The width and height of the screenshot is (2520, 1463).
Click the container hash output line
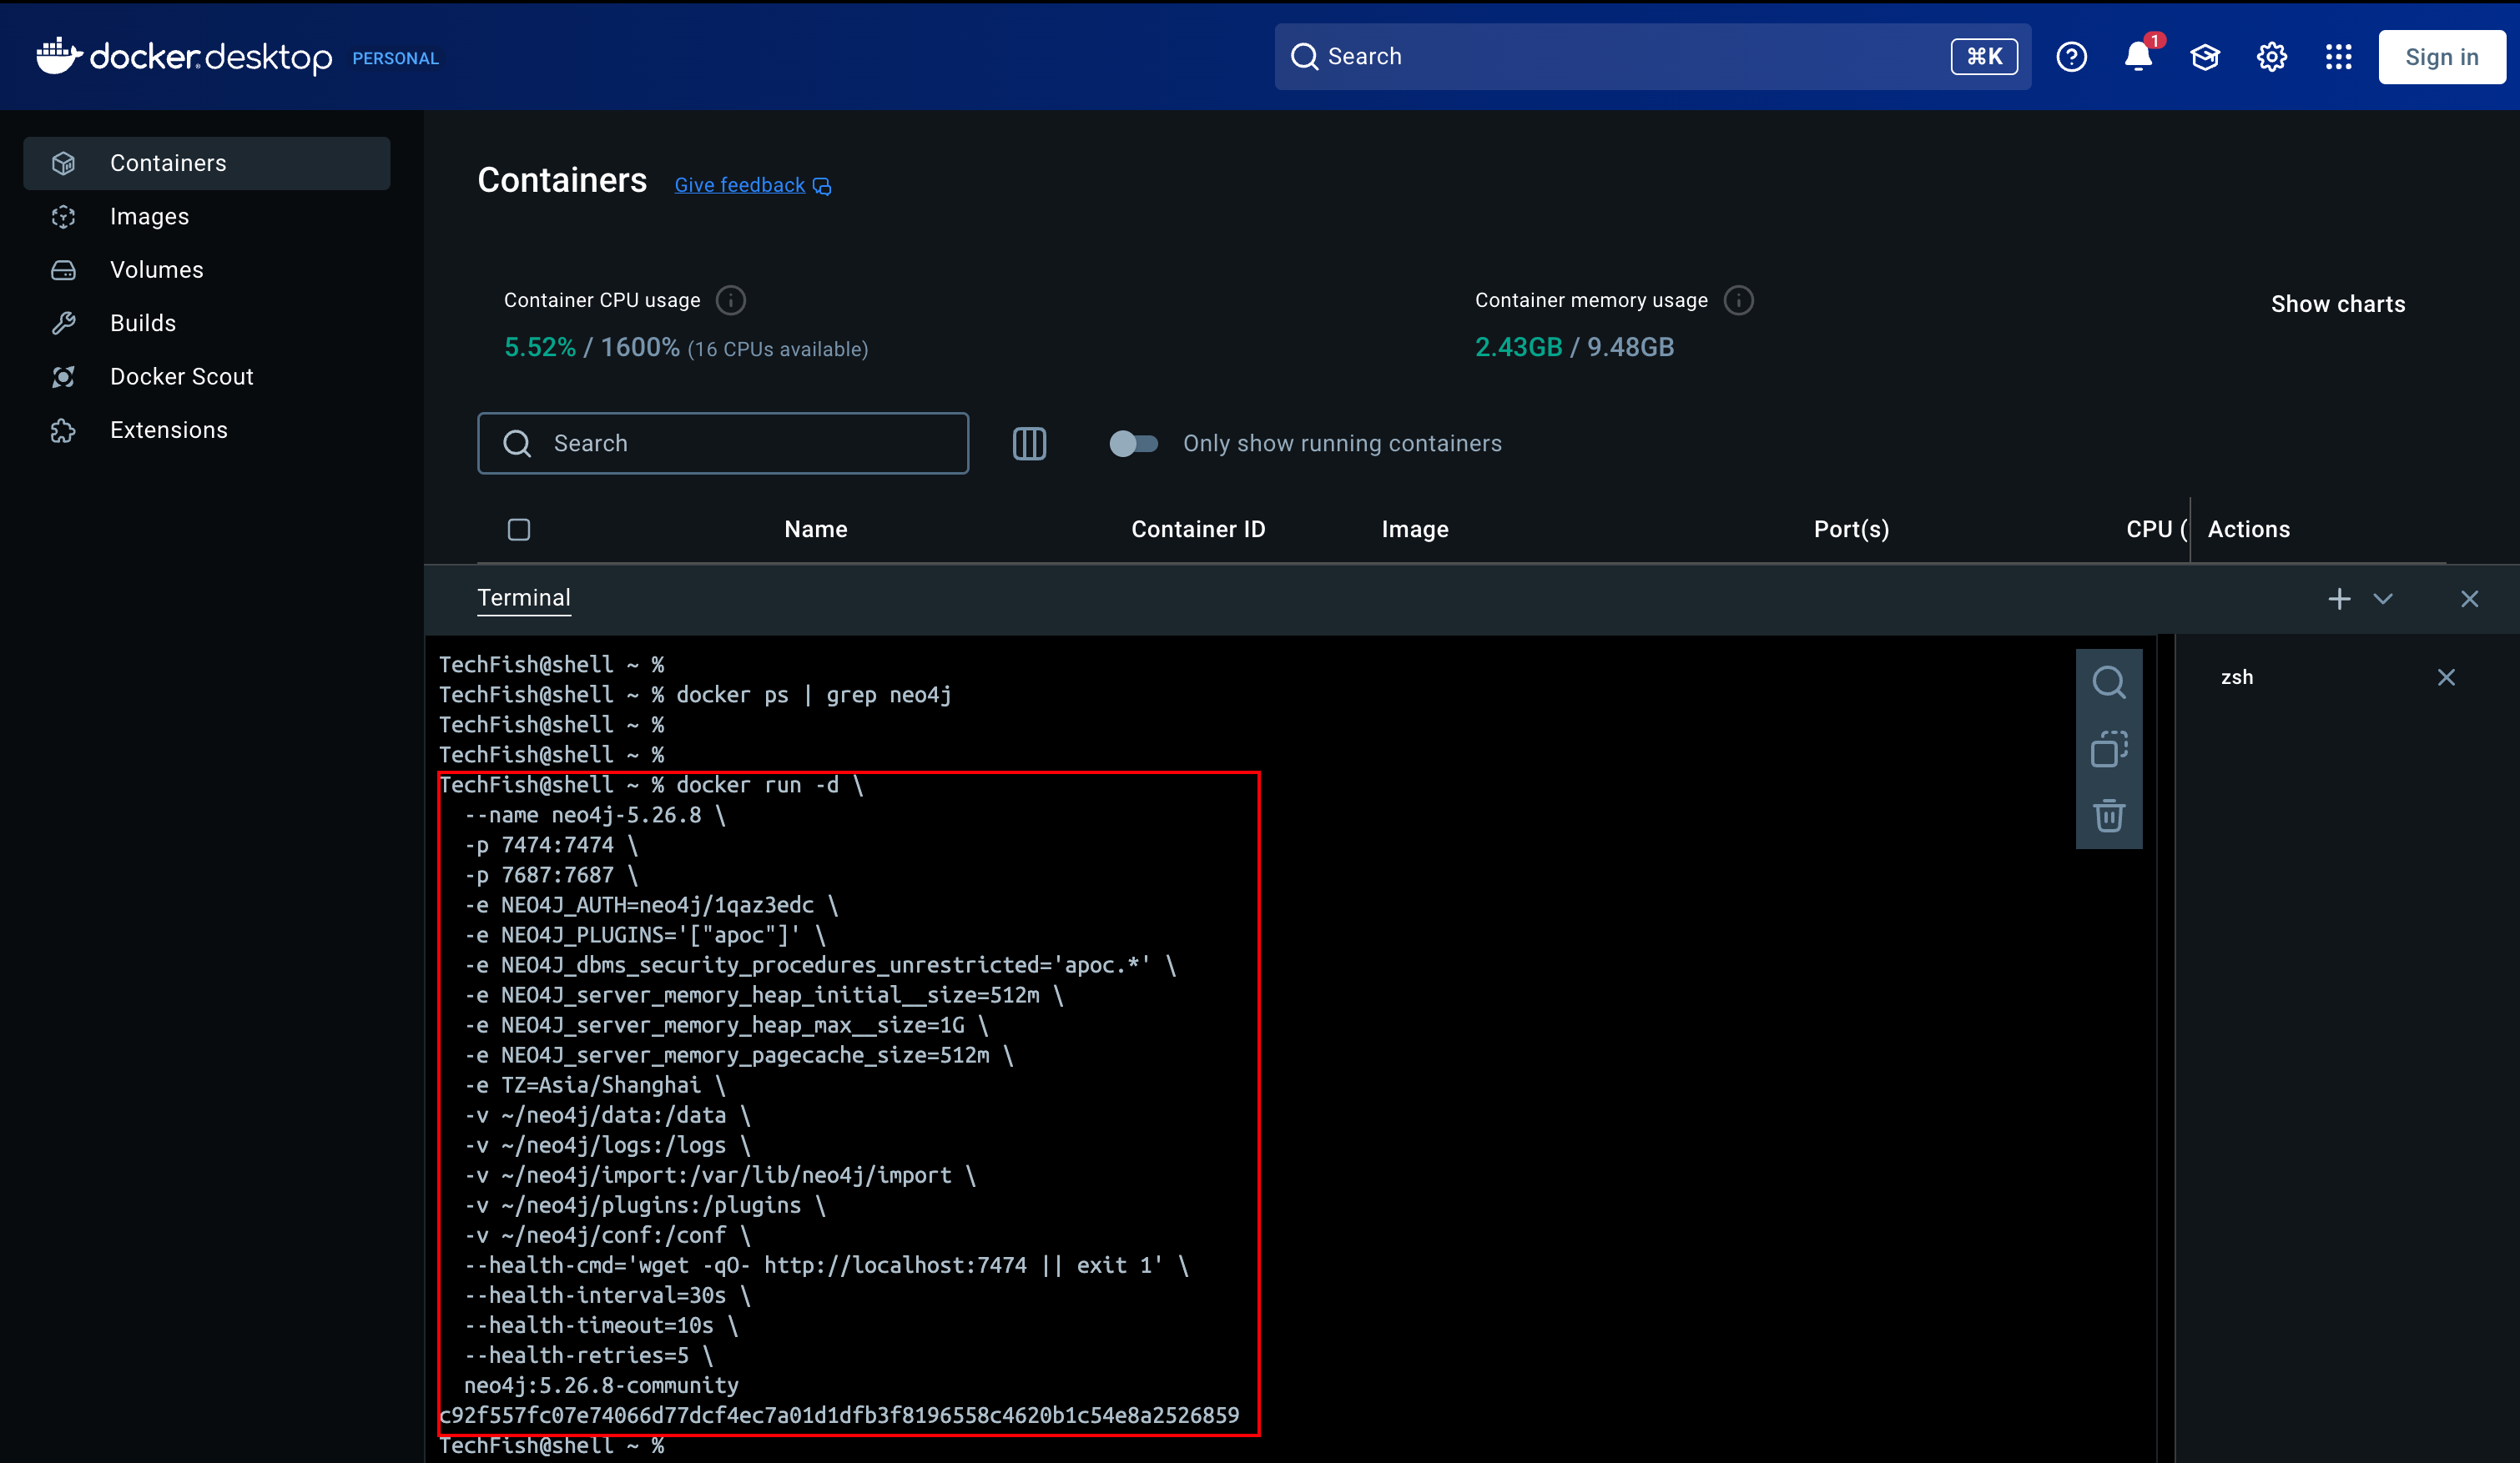coord(839,1415)
